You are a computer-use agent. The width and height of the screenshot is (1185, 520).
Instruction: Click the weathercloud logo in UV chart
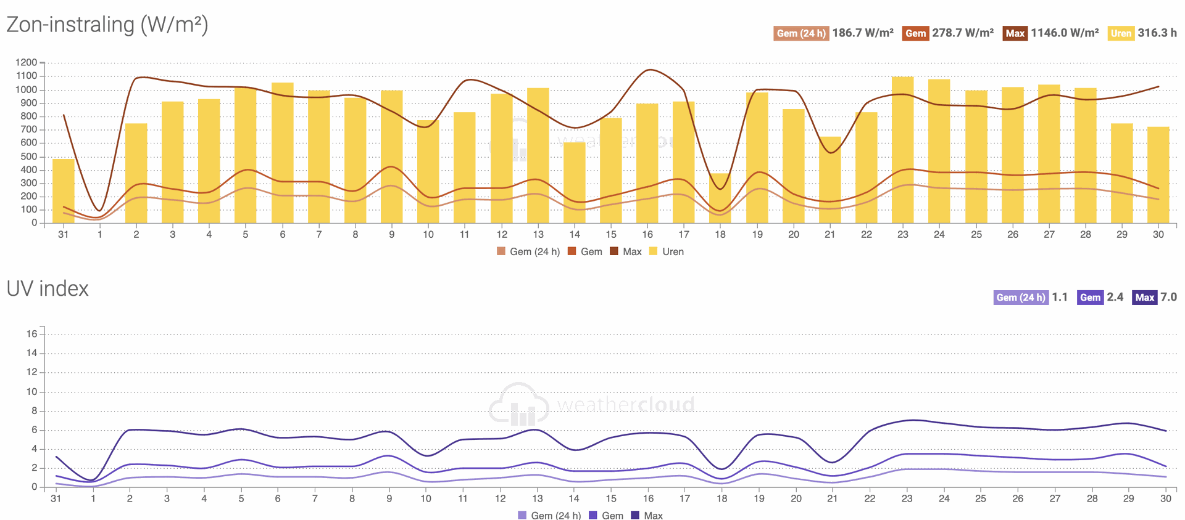(591, 404)
